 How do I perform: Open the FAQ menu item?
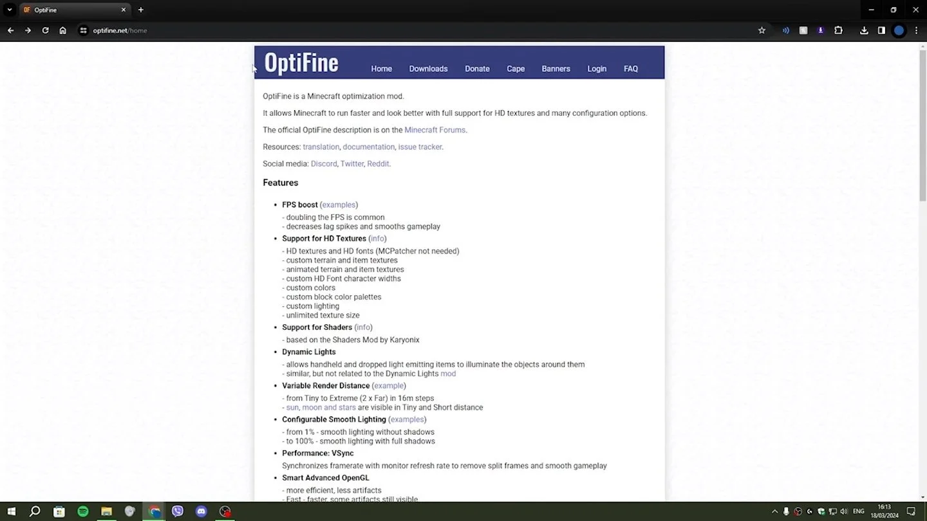631,69
